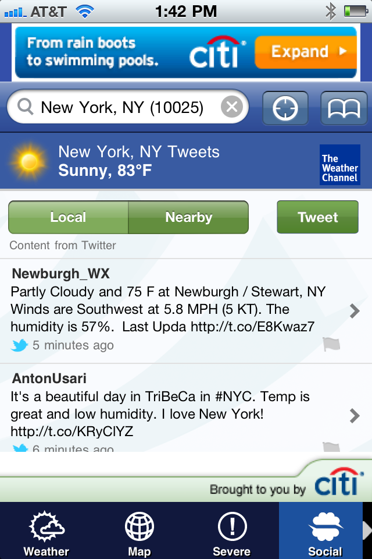Viewport: 372px width, 559px height.
Task: Tap Twitter bird icon on Newburgh_WX tweet
Action: (19, 345)
